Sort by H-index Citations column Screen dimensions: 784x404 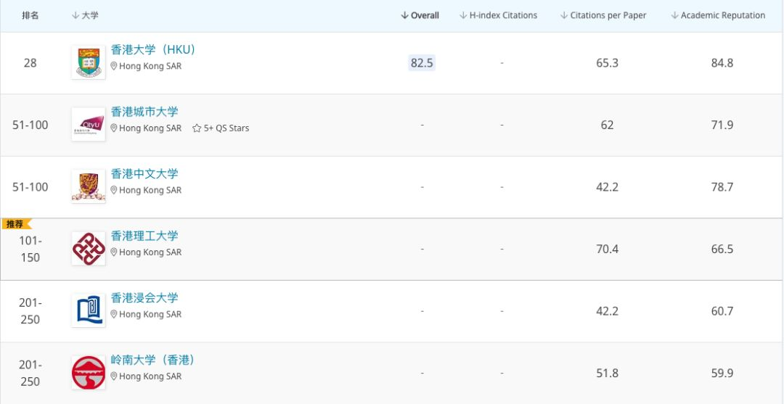click(x=499, y=15)
